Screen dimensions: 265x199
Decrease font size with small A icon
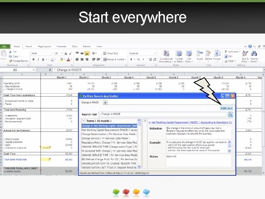pos(70,53)
